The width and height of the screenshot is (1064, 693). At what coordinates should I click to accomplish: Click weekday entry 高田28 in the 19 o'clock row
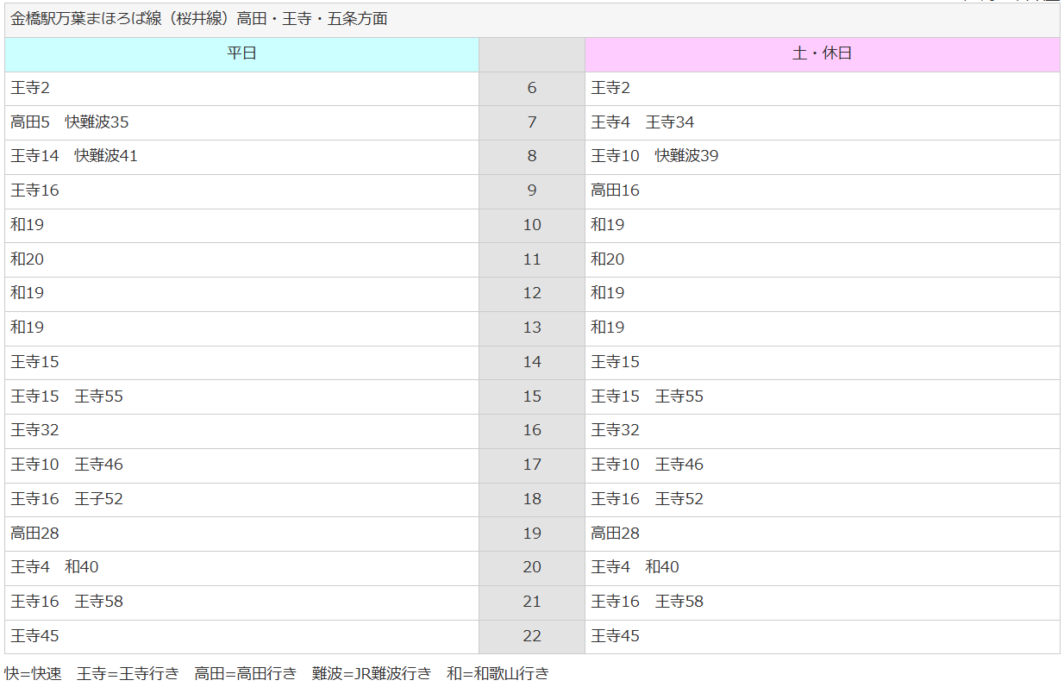[34, 534]
